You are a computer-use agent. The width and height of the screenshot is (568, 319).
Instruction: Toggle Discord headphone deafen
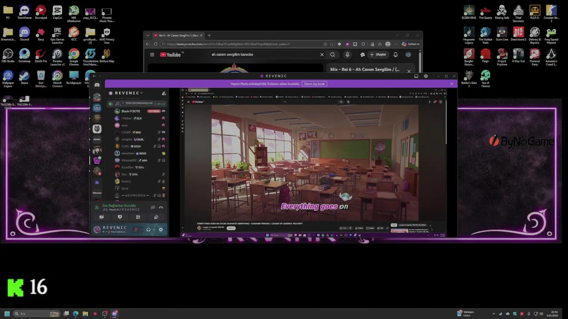pos(148,230)
